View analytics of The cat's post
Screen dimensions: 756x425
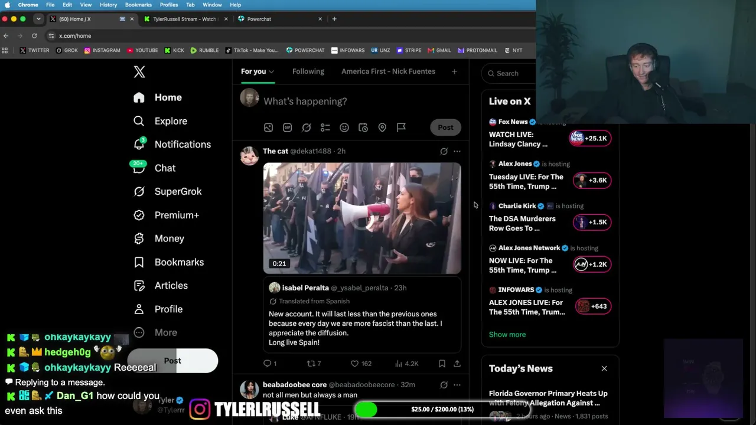pos(406,364)
